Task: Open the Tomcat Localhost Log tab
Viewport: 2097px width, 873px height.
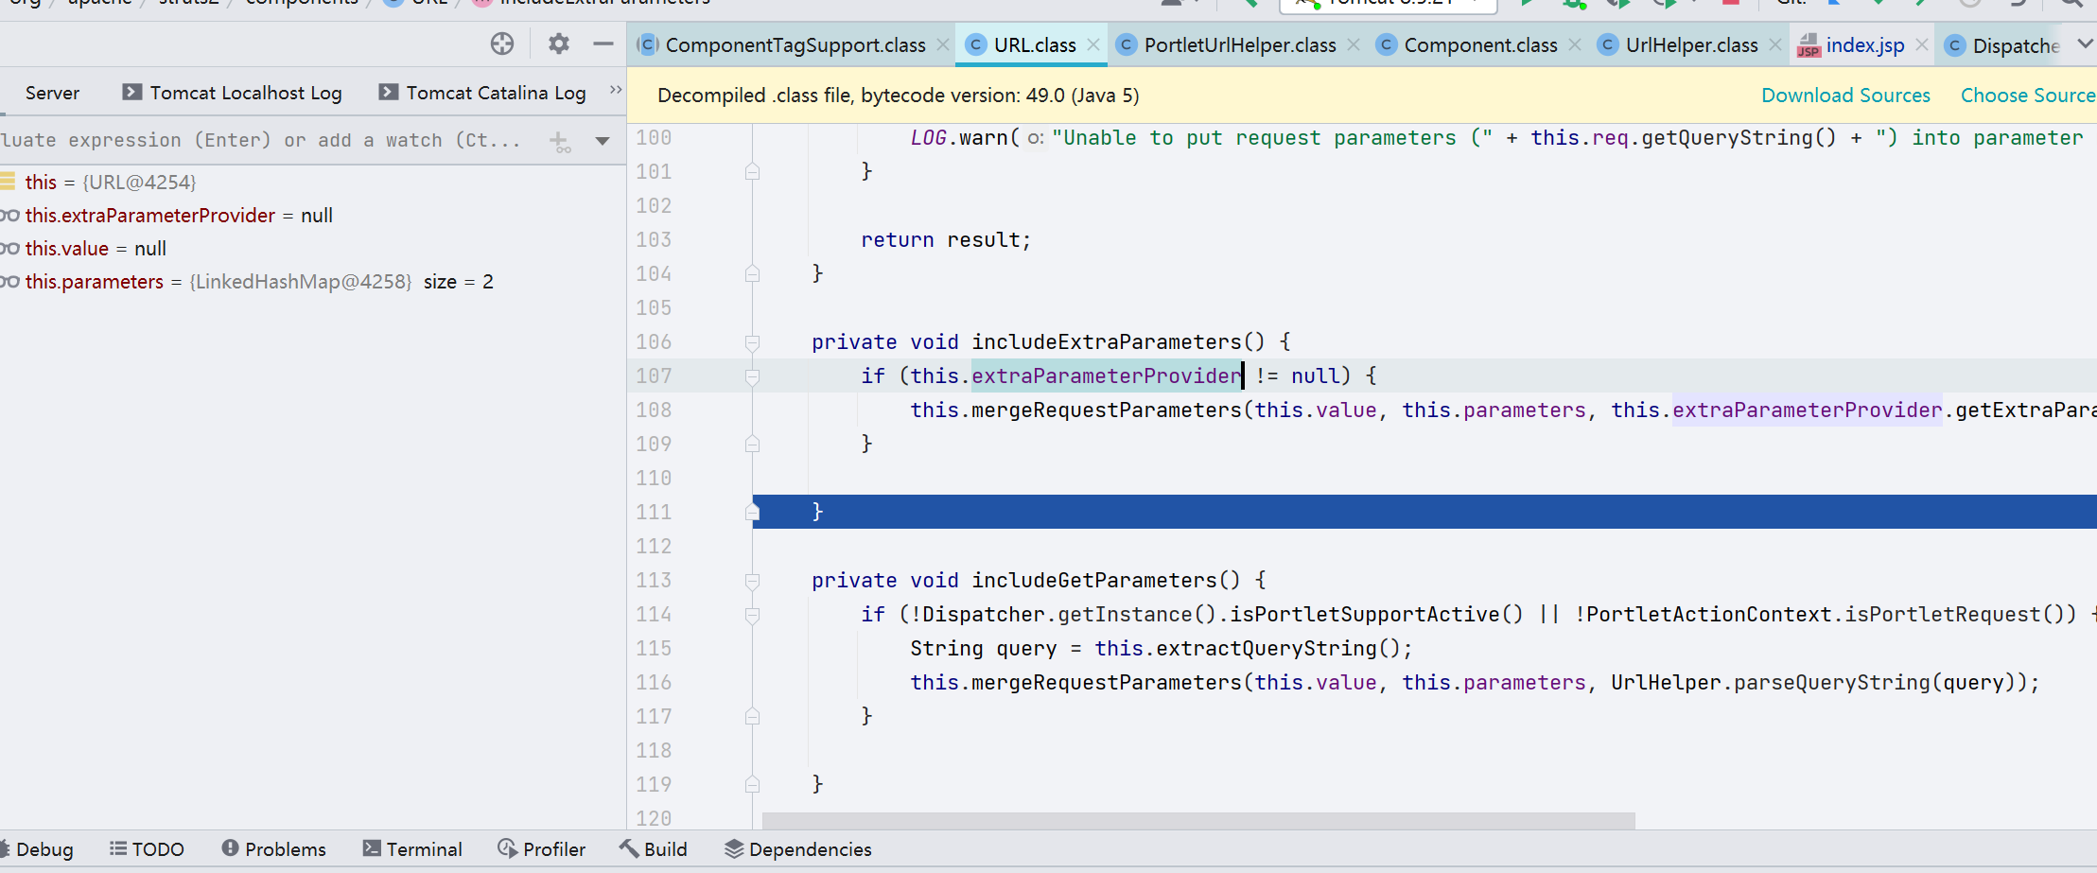Action: click(233, 93)
